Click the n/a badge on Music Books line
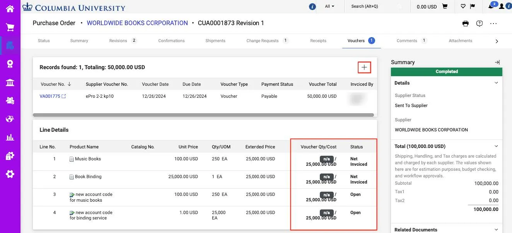Screen dimensions: 512x233 (326, 159)
